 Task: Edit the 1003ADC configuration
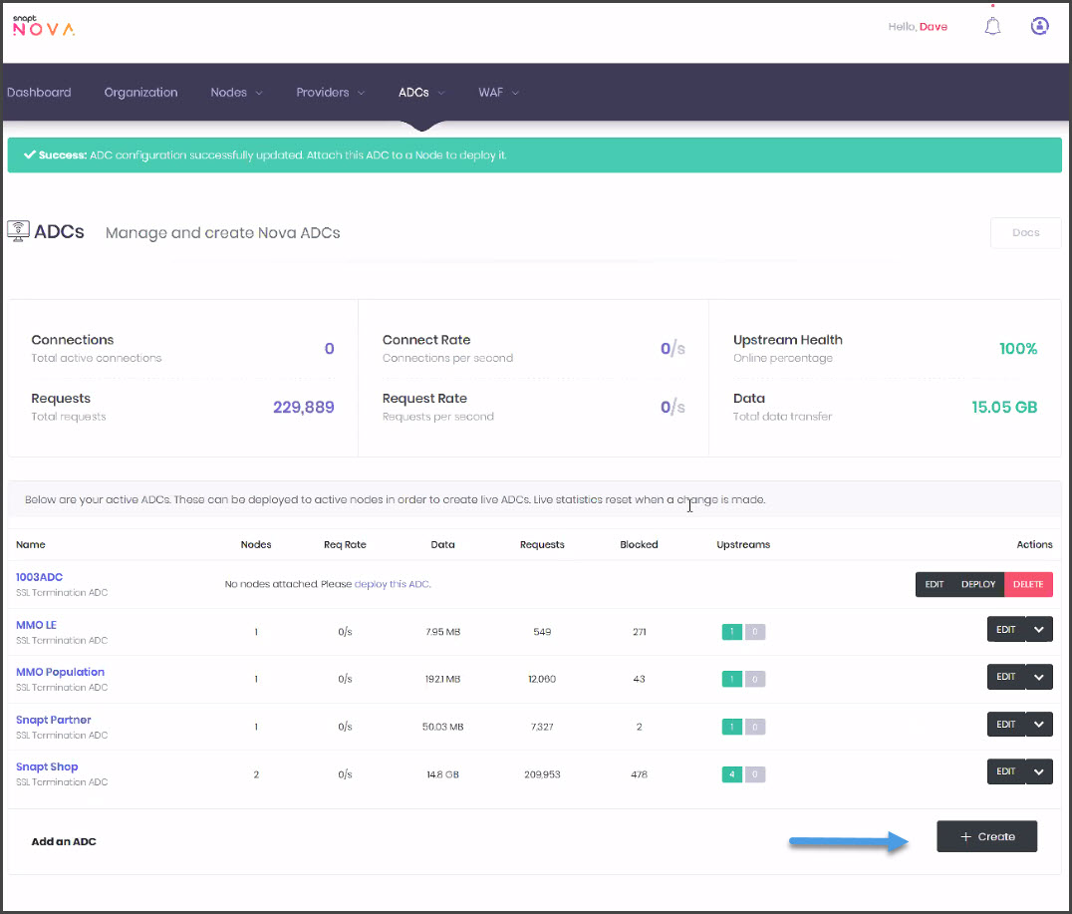coord(934,584)
